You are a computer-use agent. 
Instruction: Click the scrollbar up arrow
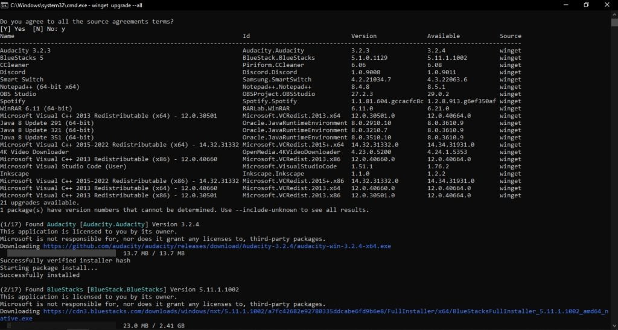pyautogui.click(x=614, y=14)
